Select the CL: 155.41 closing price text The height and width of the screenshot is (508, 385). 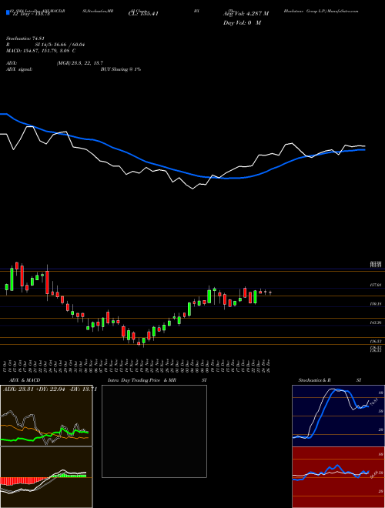(x=143, y=14)
